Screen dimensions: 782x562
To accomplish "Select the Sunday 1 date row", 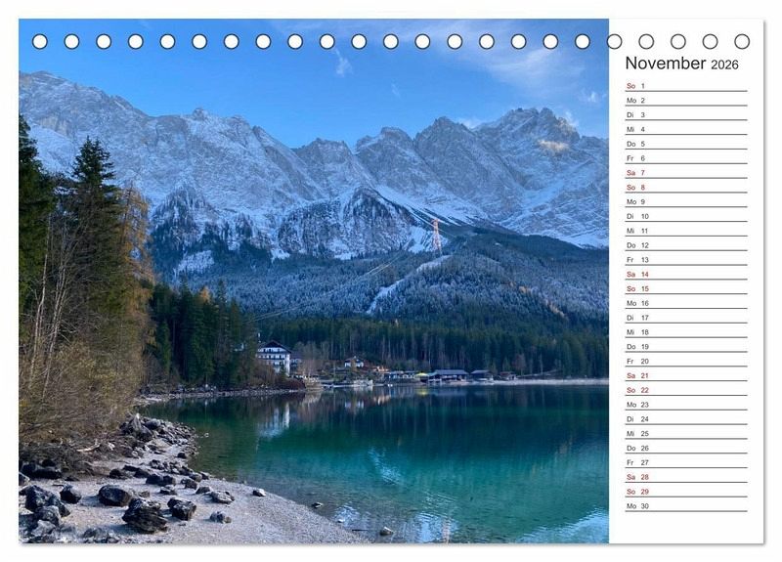I will (685, 86).
